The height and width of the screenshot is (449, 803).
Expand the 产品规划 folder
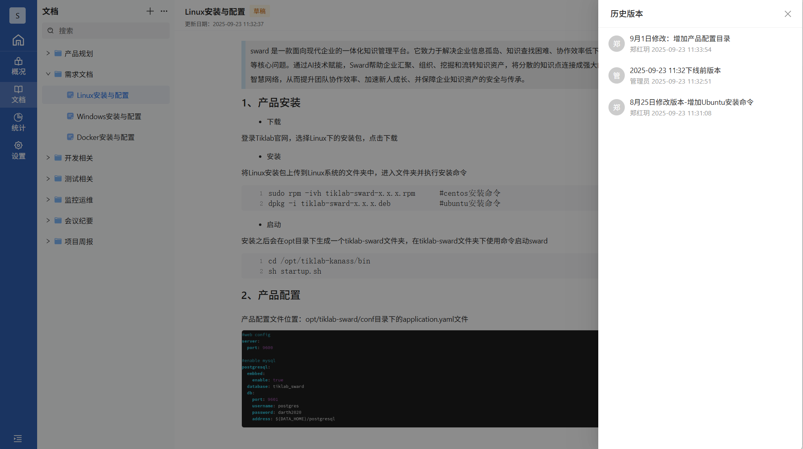coord(48,53)
